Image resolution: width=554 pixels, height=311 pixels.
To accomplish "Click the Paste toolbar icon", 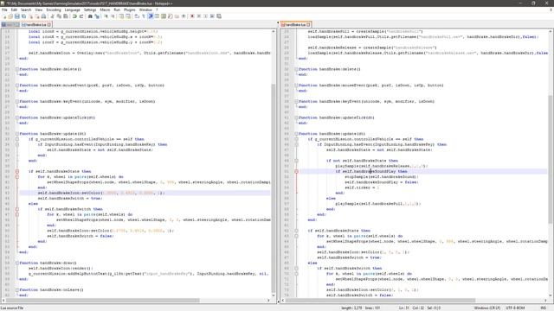I will coord(66,16).
